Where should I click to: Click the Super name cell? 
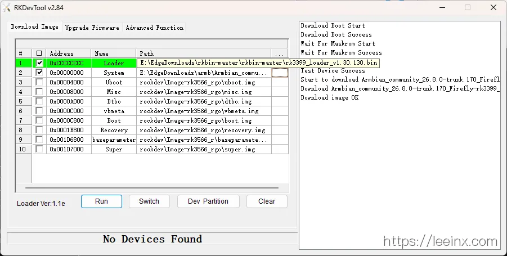(114, 149)
